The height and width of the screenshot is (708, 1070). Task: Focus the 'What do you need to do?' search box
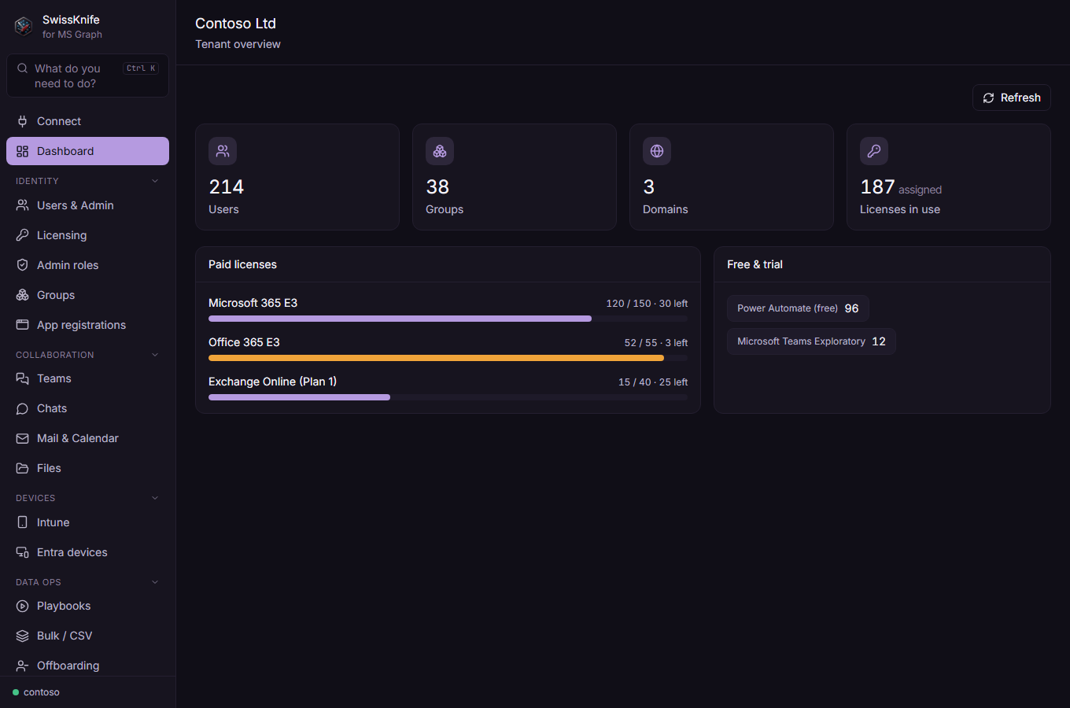[x=87, y=76]
